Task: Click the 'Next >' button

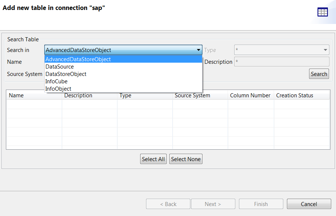Action: (213, 204)
